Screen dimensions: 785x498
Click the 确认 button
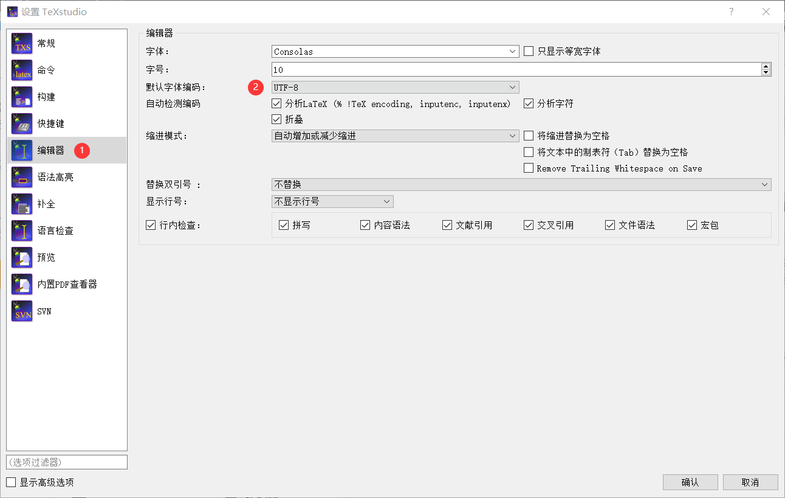pos(690,482)
